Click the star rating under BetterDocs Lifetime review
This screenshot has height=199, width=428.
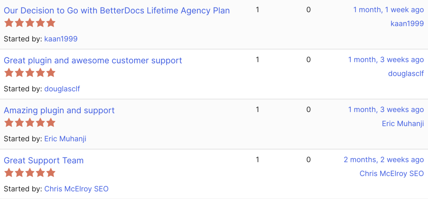30,23
